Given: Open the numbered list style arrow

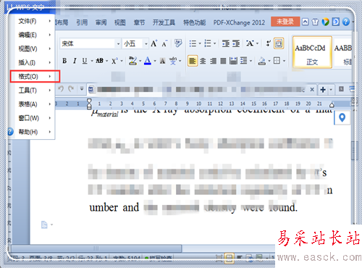Looking at the screenshot, I should coord(214,43).
